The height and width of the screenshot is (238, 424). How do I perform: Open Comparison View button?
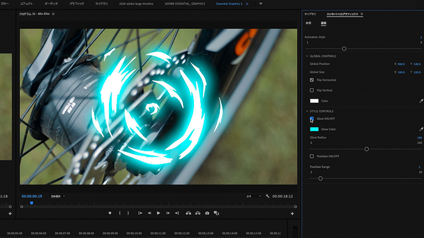[216, 213]
